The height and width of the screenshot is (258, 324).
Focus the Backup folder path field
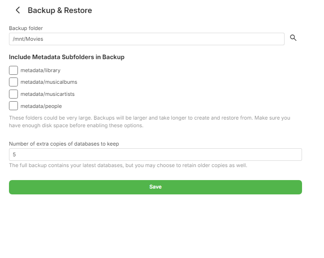pos(147,39)
